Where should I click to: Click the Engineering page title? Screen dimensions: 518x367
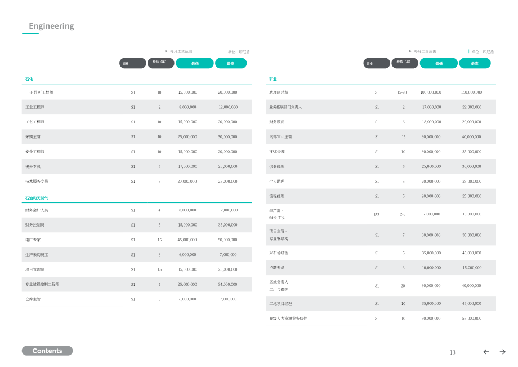pyautogui.click(x=51, y=26)
